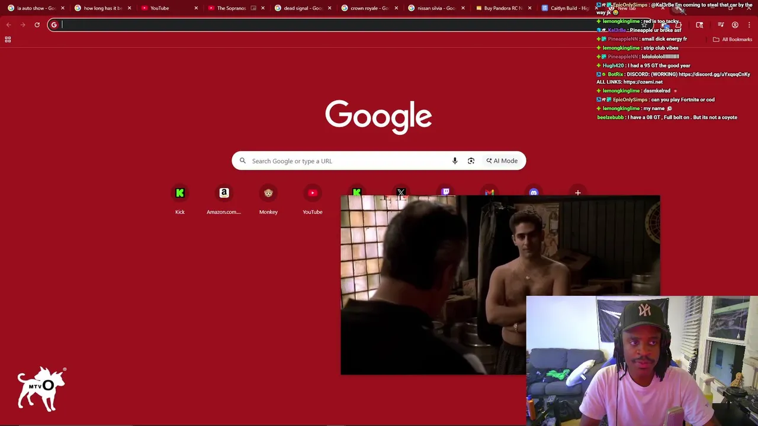The width and height of the screenshot is (758, 426).
Task: Open the first Kick shortcut
Action: click(180, 193)
